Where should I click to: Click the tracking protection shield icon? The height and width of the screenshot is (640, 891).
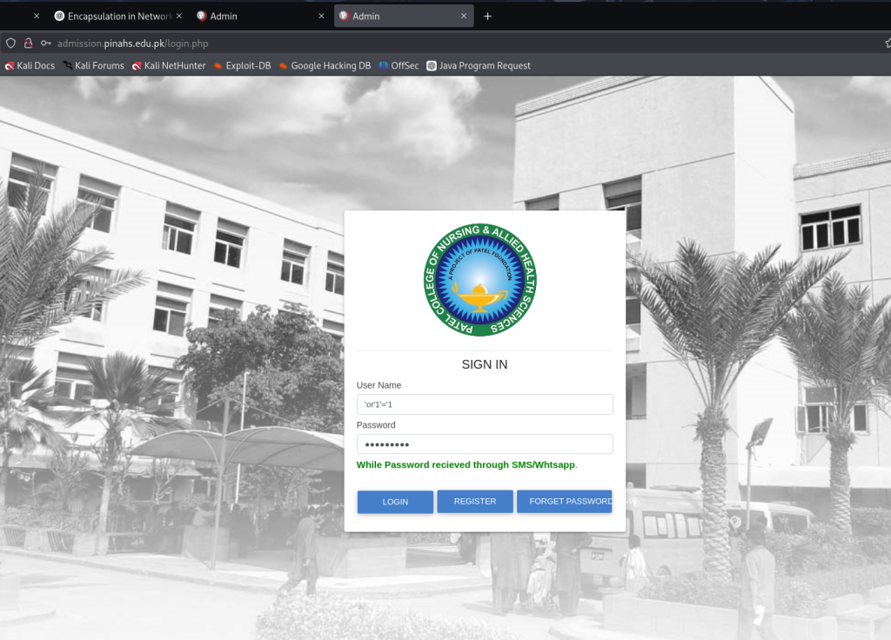tap(10, 43)
